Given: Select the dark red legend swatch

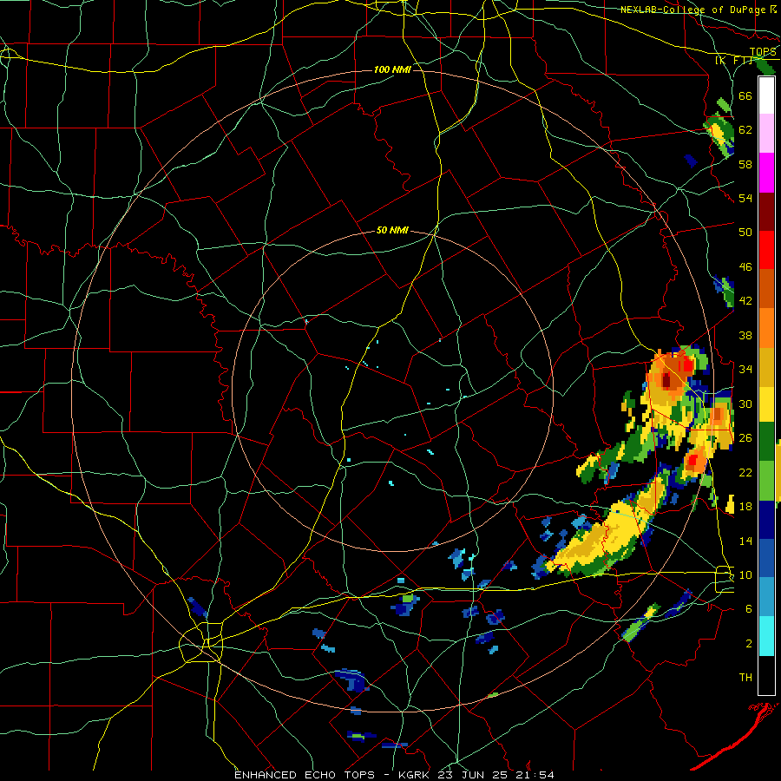Looking at the screenshot, I should click(766, 212).
